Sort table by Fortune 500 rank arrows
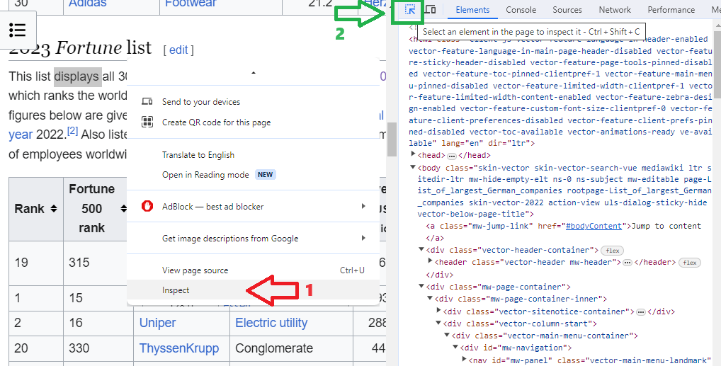This screenshot has width=721, height=366. pyautogui.click(x=123, y=209)
